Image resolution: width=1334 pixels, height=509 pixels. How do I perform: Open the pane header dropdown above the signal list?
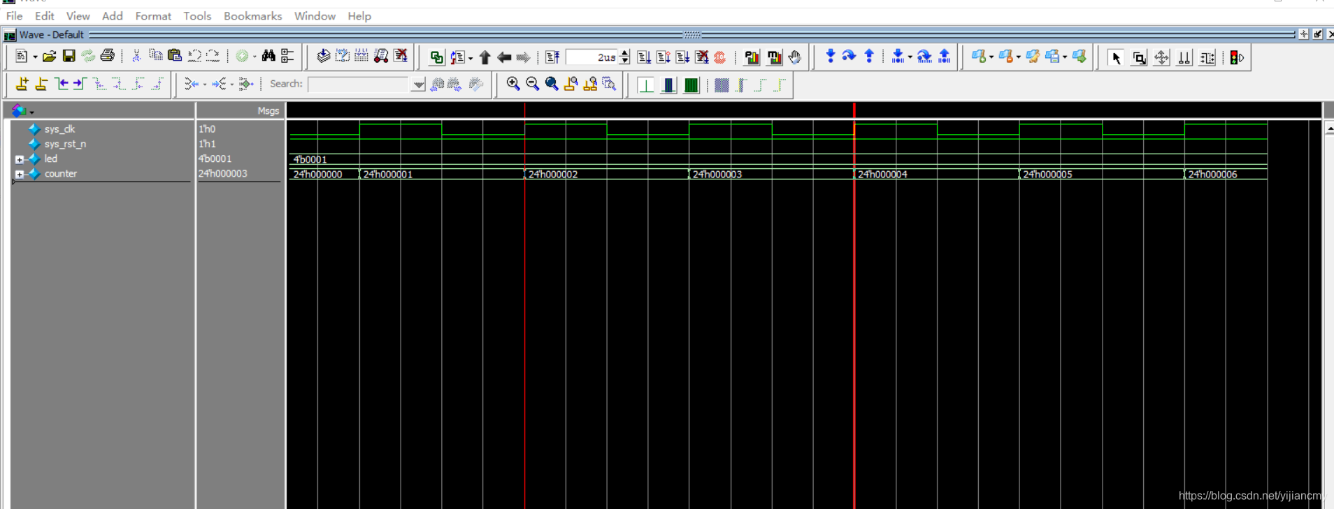click(x=31, y=112)
